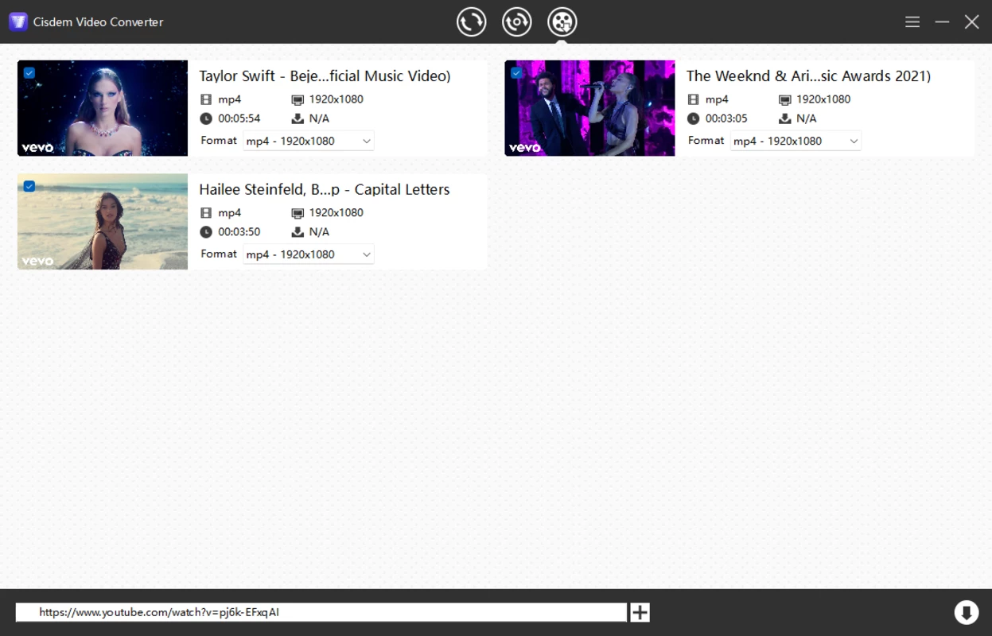The image size is (992, 636).
Task: Click The Weeknd video title
Action: click(808, 76)
